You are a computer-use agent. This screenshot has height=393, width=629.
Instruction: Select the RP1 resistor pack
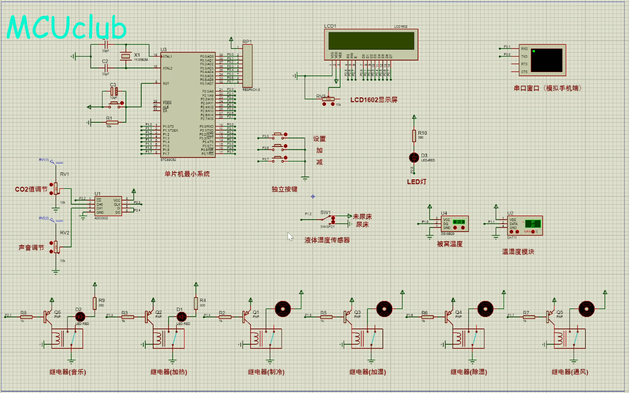coord(247,66)
